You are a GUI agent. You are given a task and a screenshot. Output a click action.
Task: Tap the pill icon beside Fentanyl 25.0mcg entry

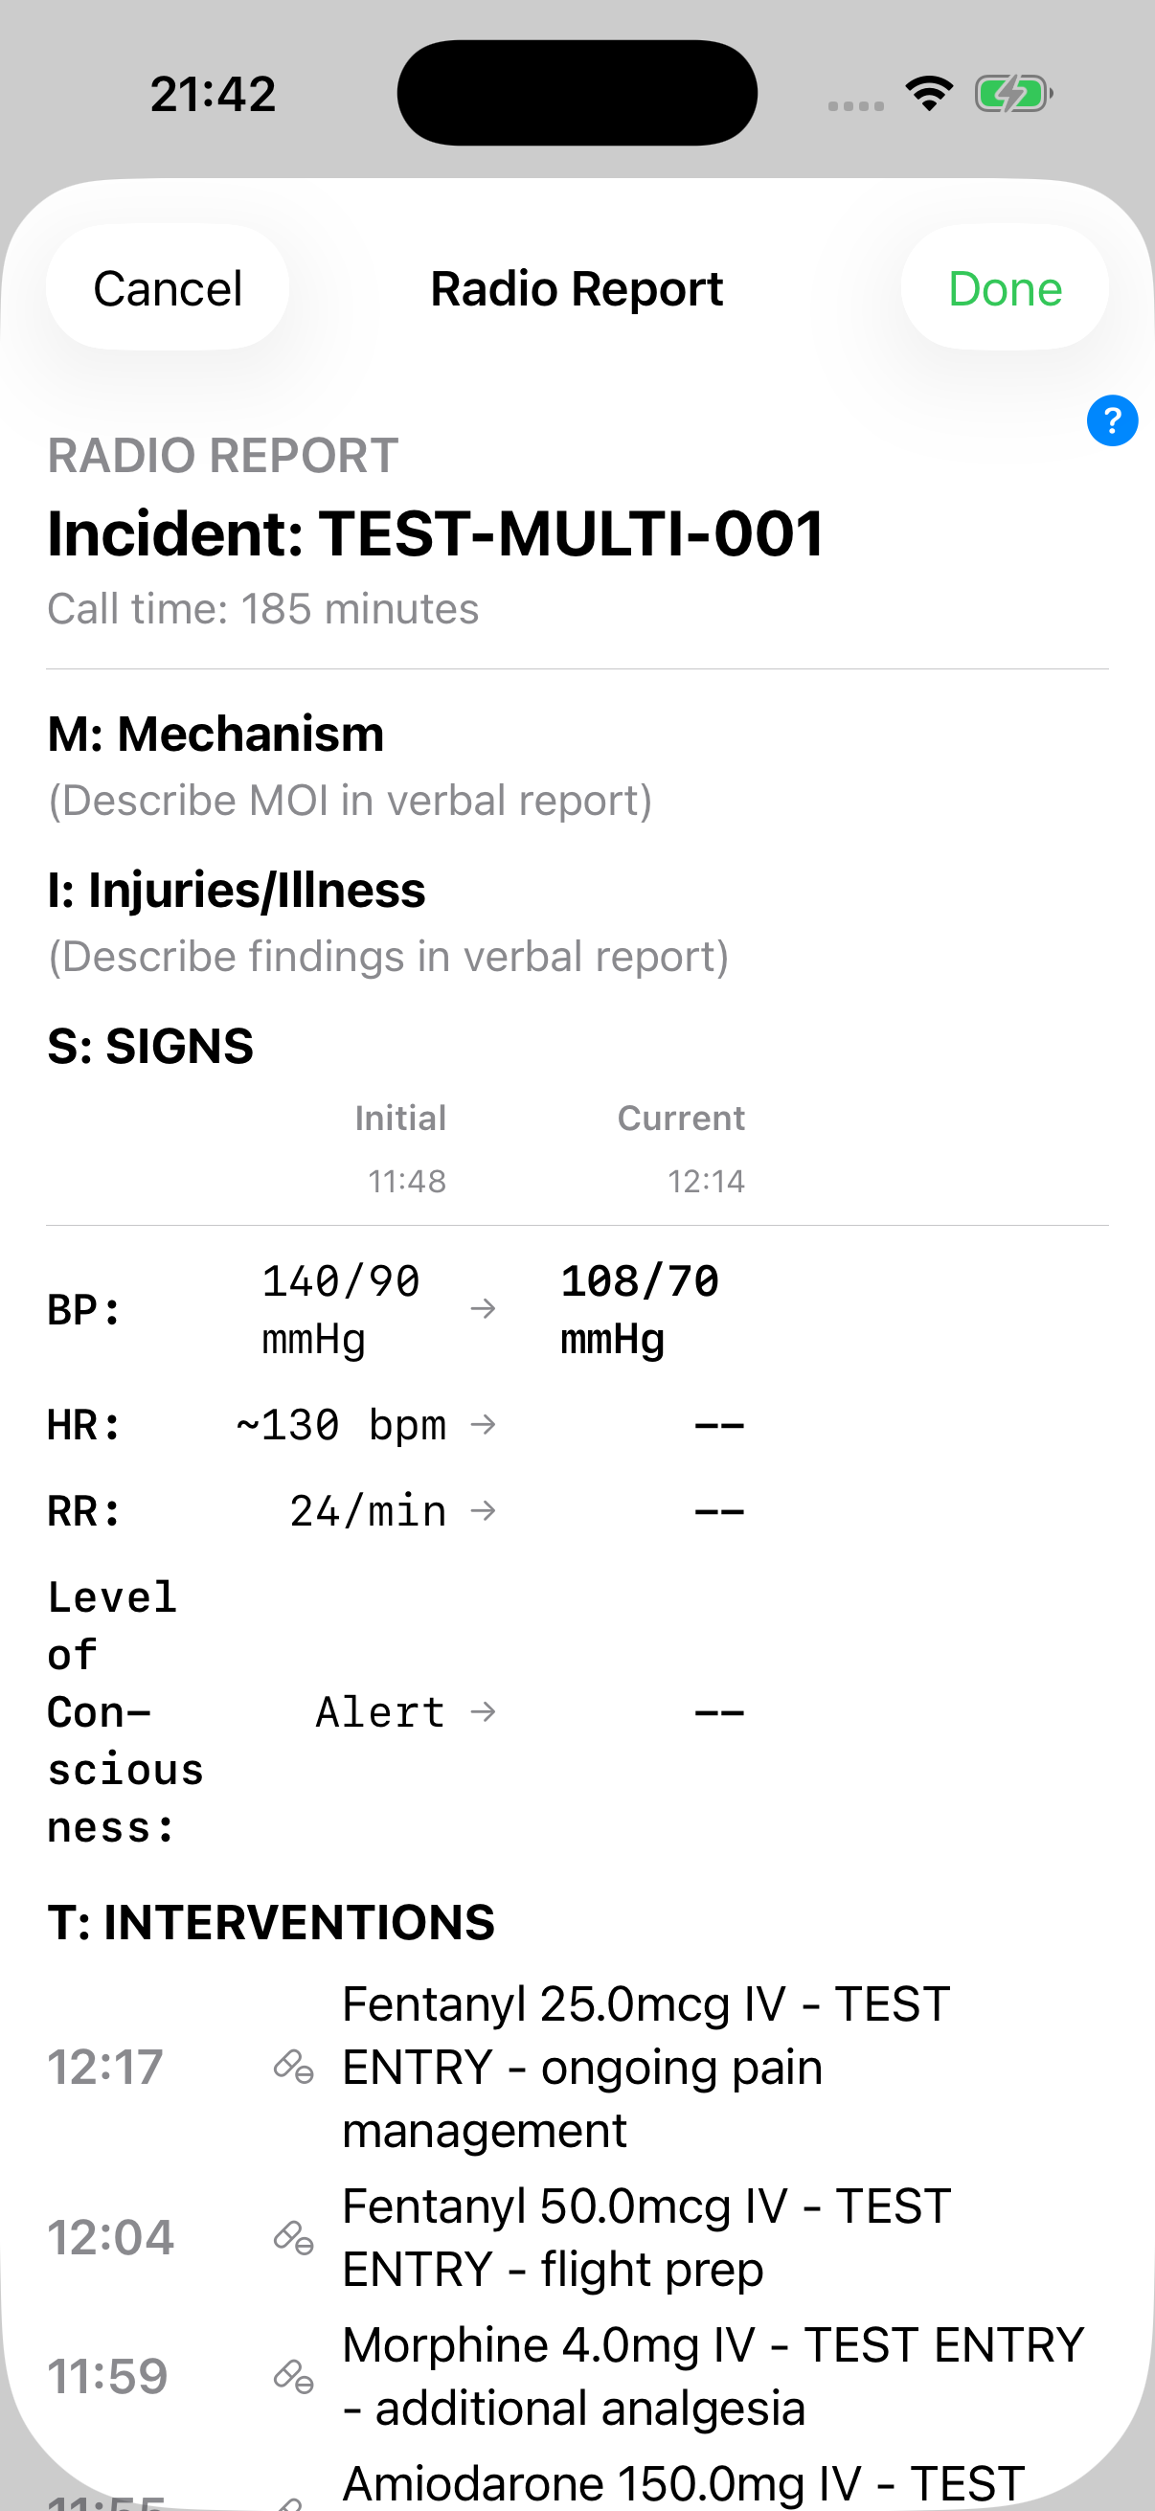[x=293, y=2067]
